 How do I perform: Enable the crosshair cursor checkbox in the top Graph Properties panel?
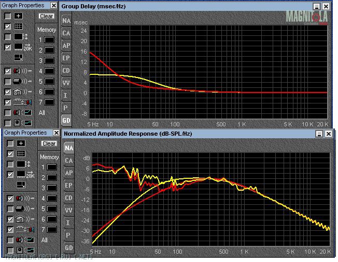pos(8,16)
